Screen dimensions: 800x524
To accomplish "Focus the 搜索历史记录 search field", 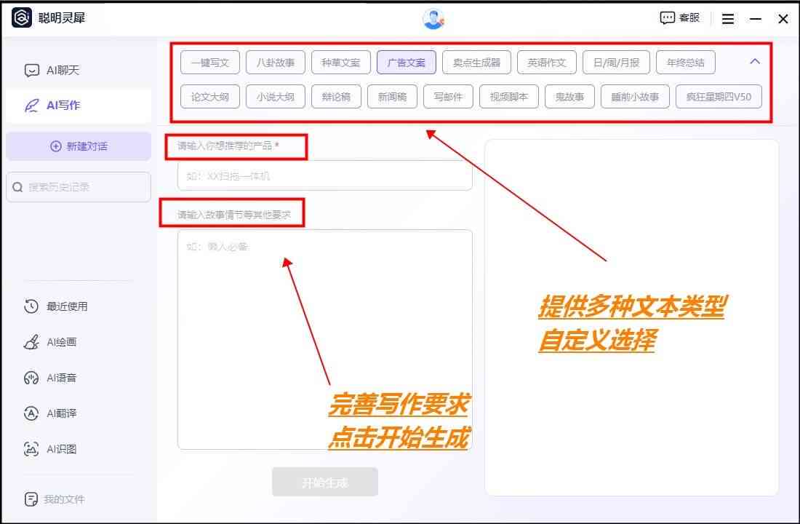I will pos(79,187).
